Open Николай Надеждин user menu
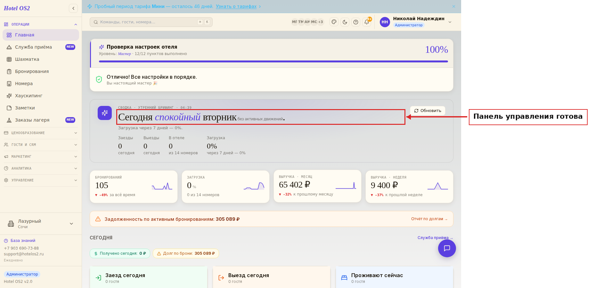 click(x=416, y=22)
